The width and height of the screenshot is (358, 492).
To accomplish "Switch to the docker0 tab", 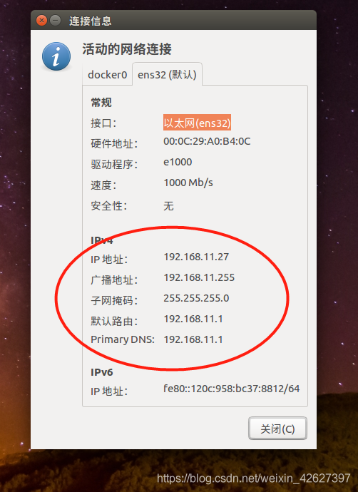I will (x=107, y=75).
